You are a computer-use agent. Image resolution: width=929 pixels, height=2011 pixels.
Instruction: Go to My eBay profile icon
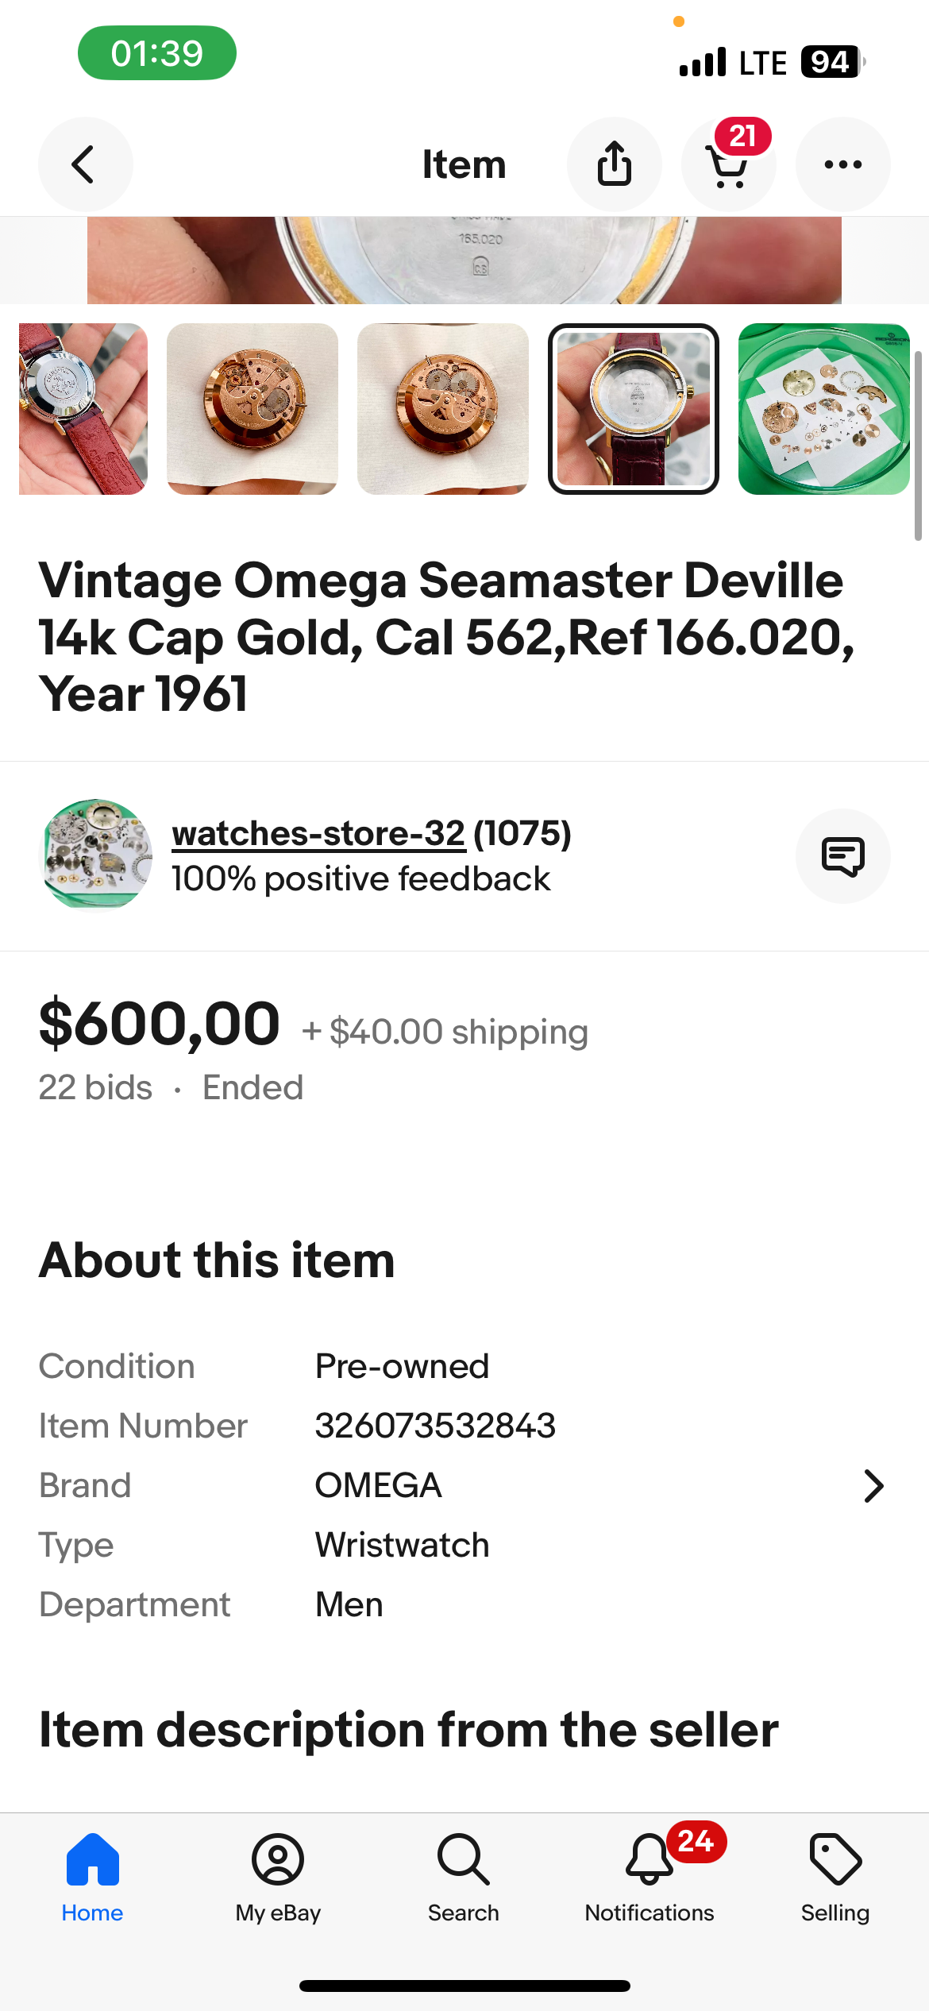[x=278, y=1860]
